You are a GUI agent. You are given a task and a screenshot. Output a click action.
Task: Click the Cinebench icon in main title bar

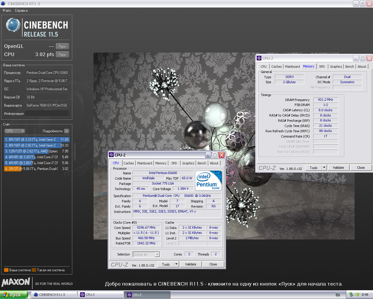pos(3,4)
